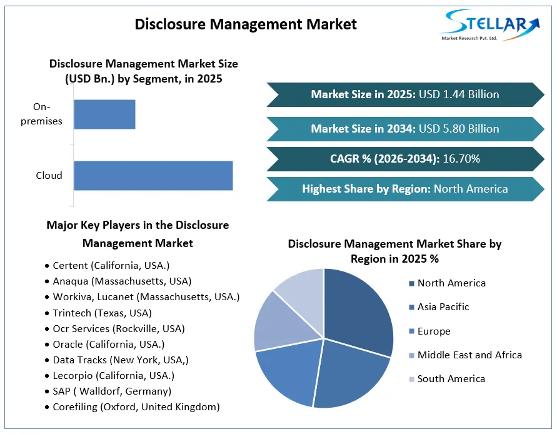The image size is (557, 434).
Task: Click 'Workiva, Lucanet (Massachusetts, USA.)' entry
Action: pyautogui.click(x=146, y=297)
